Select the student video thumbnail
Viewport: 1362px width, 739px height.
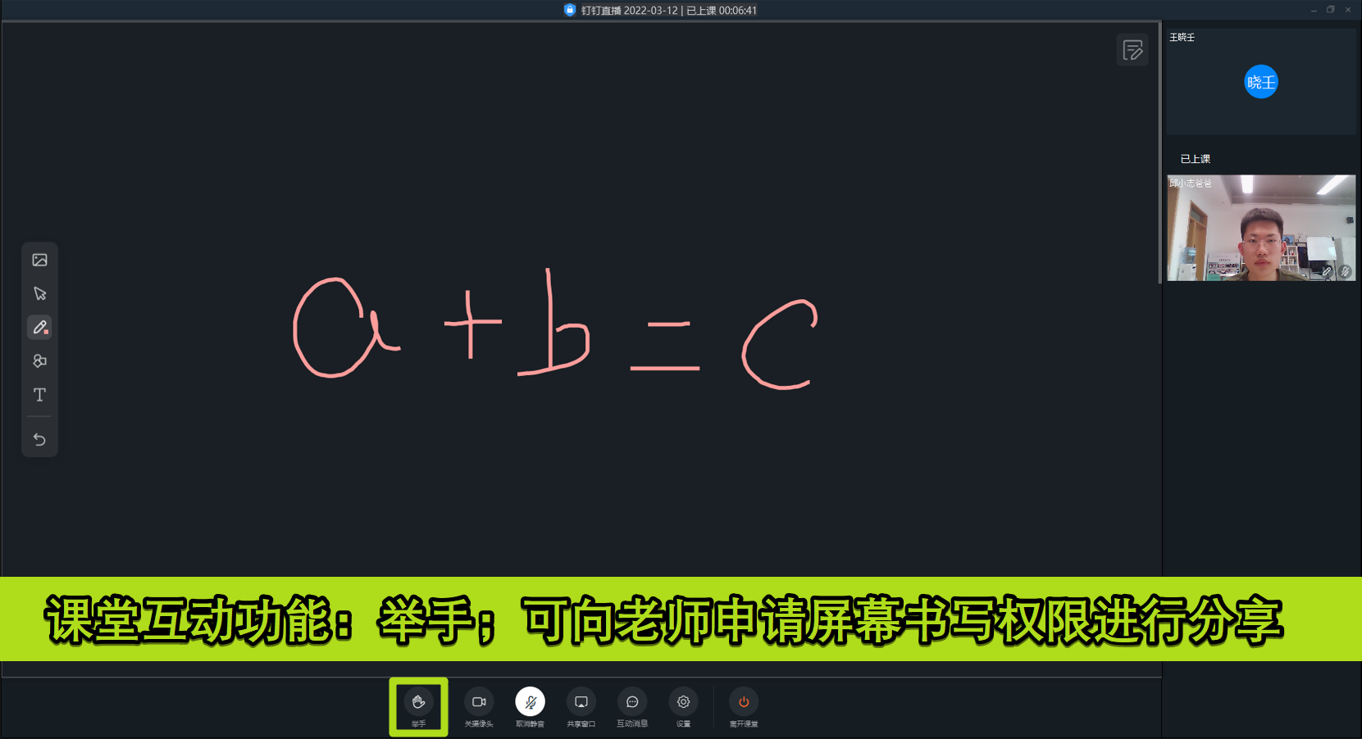pyautogui.click(x=1261, y=228)
